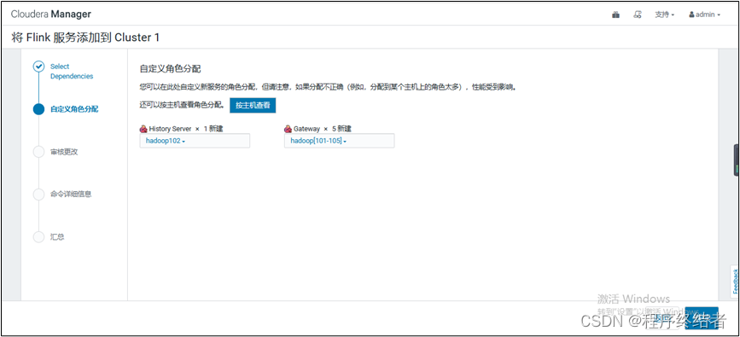Open the hadoop102 host selector for History Server
740x337 pixels.
(195, 141)
